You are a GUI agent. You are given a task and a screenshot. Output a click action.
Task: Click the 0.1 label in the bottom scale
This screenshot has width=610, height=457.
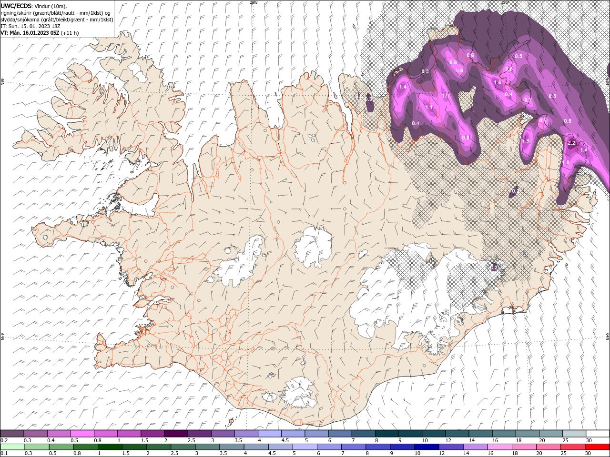coord(4,454)
